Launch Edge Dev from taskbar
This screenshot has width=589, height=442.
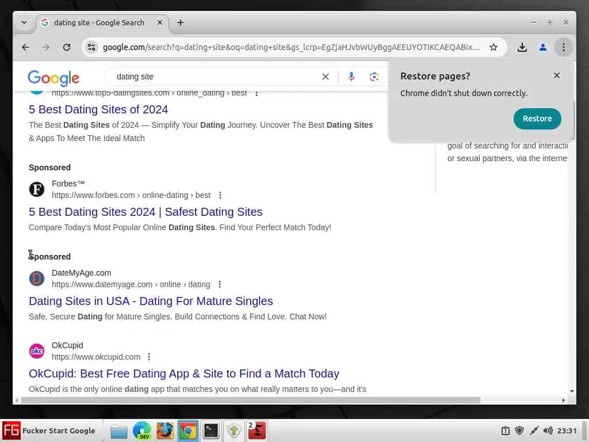click(142, 430)
